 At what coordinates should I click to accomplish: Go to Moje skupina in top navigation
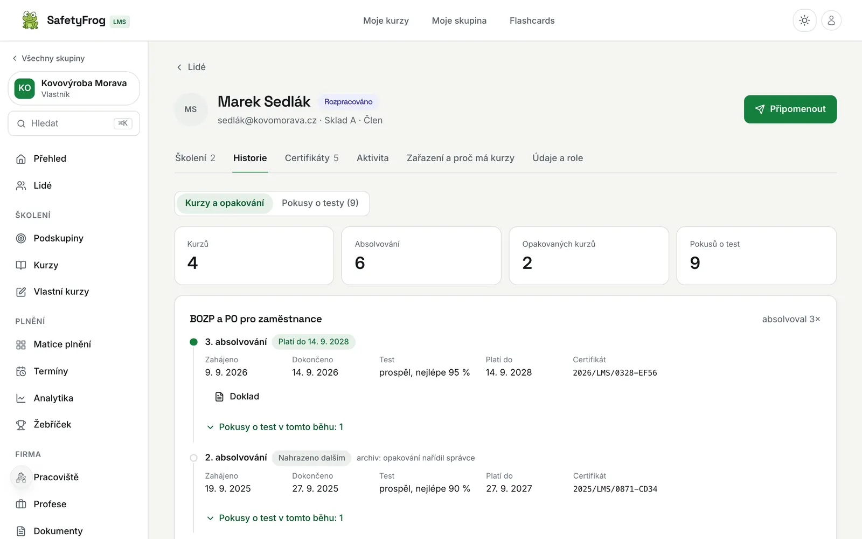[x=459, y=20]
